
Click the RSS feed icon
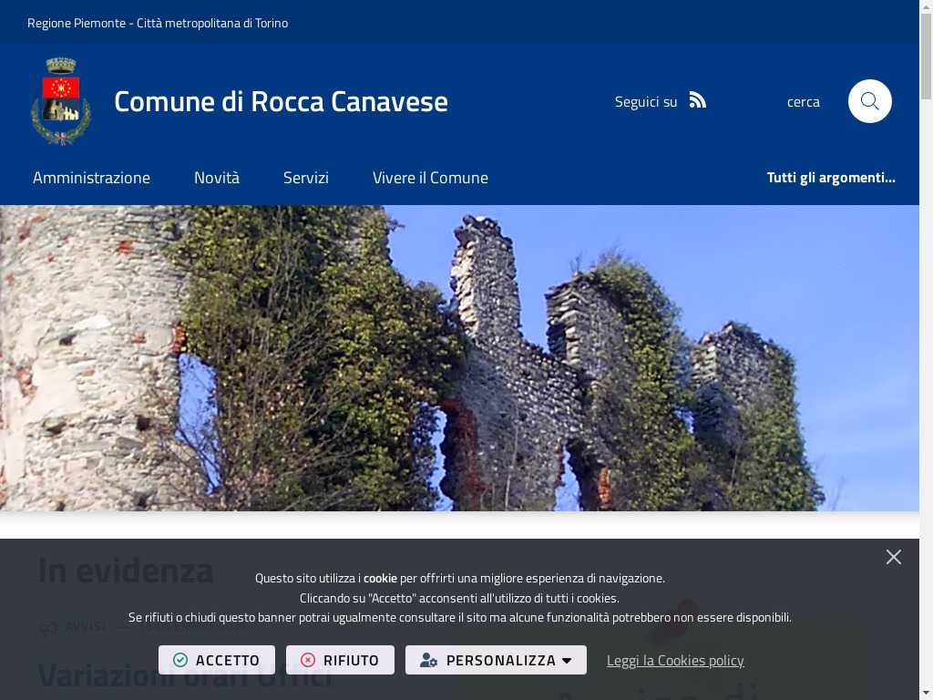tap(697, 100)
